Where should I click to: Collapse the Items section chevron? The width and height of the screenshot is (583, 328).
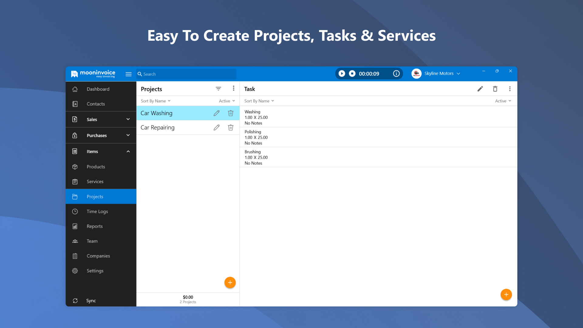128,151
